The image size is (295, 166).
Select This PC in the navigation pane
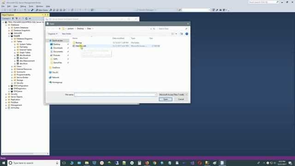tap(55, 72)
